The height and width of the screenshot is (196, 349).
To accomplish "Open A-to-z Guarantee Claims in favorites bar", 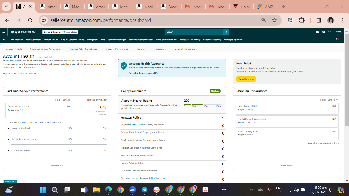I will click(x=73, y=40).
